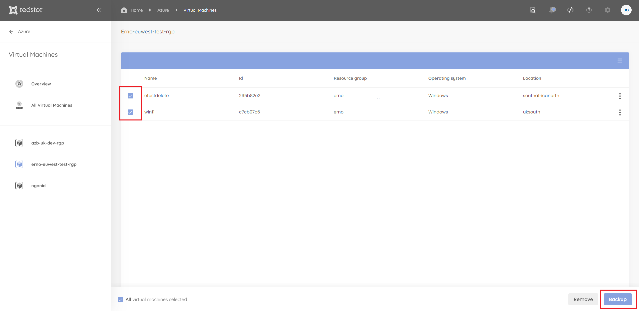
Task: Go back to Azure via sidebar link
Action: pos(24,31)
